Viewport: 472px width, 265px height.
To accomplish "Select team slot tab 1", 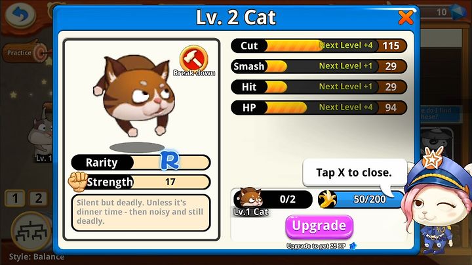I will pyautogui.click(x=14, y=199).
